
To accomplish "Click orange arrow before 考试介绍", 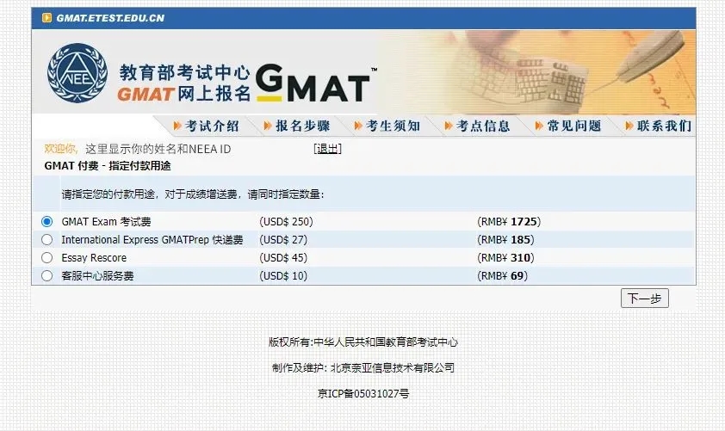I will [x=178, y=126].
